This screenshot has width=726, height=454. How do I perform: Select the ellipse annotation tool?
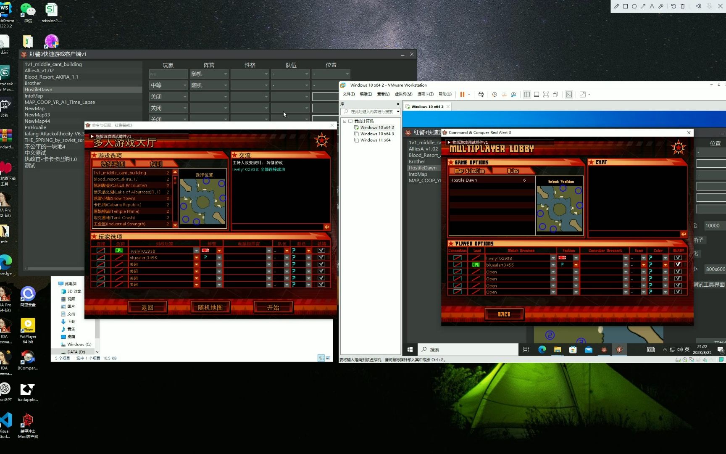[x=634, y=6]
